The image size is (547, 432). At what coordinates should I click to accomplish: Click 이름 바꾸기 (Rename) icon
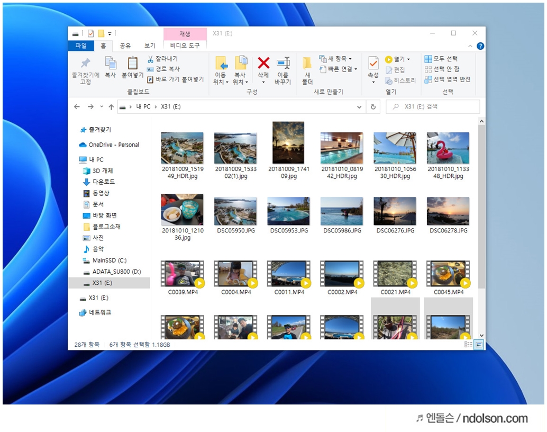pos(283,63)
